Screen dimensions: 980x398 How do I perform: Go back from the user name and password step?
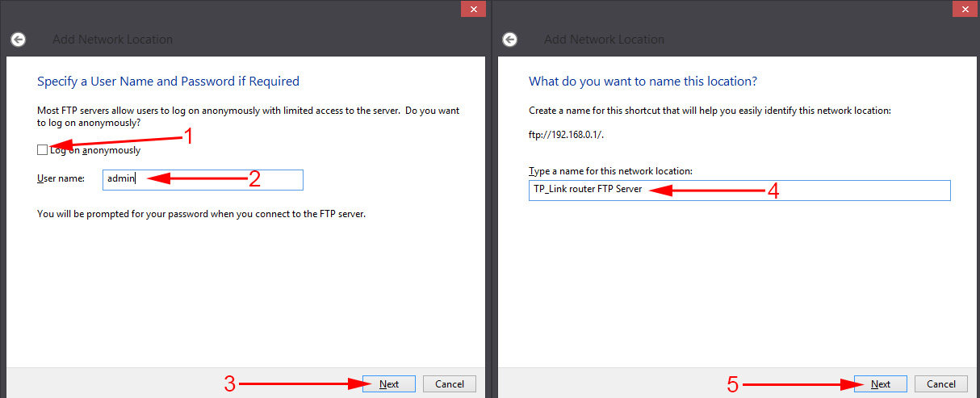point(18,40)
